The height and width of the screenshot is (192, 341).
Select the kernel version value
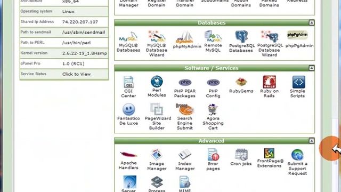(85, 53)
